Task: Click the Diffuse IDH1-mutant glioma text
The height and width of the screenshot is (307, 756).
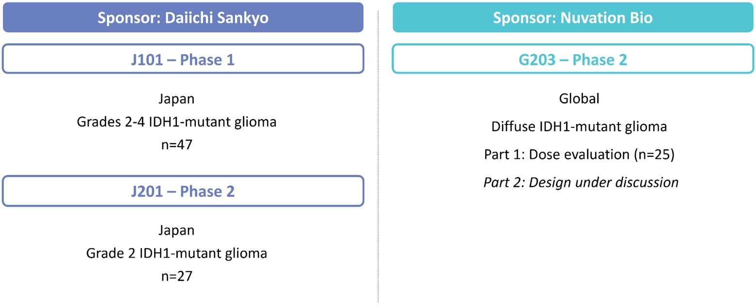Action: [x=579, y=127]
